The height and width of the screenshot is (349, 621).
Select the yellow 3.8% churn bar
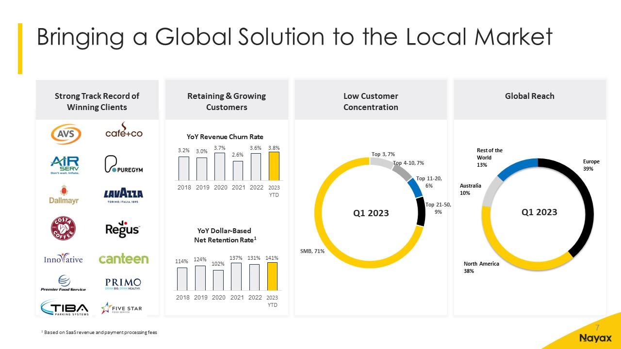(274, 166)
